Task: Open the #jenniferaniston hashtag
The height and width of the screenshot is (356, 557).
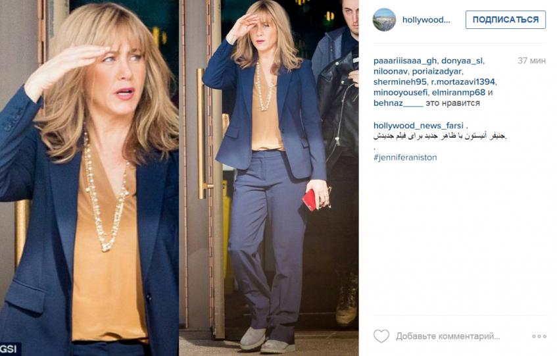Action: coord(405,157)
